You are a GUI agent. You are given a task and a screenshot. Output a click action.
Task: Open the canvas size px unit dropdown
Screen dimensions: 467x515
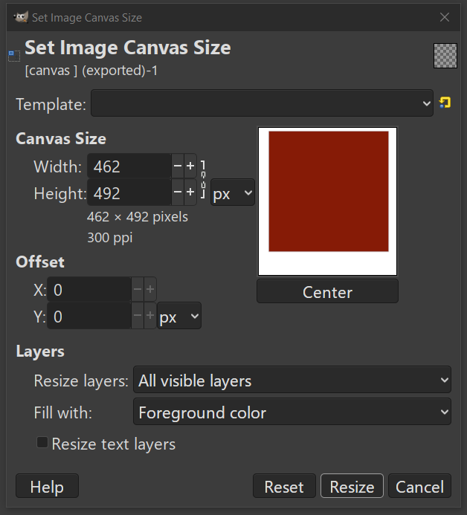coord(233,192)
